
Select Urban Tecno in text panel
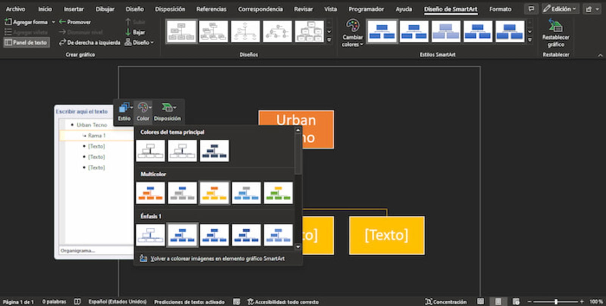tap(92, 125)
